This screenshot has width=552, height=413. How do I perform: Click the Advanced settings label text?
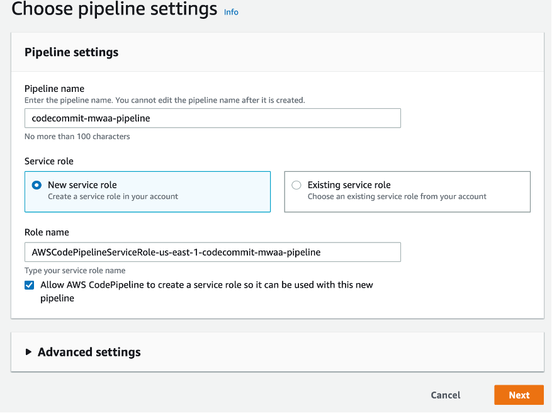point(89,352)
